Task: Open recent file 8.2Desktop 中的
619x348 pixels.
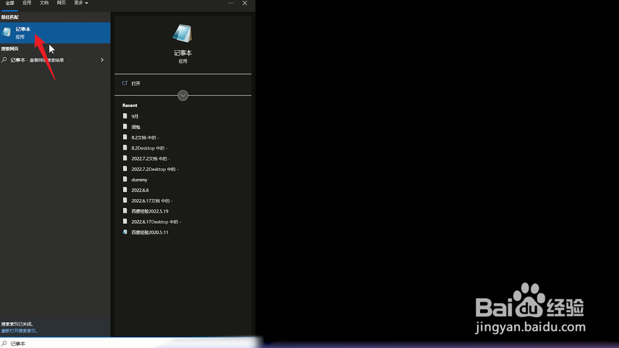Action: [x=150, y=148]
